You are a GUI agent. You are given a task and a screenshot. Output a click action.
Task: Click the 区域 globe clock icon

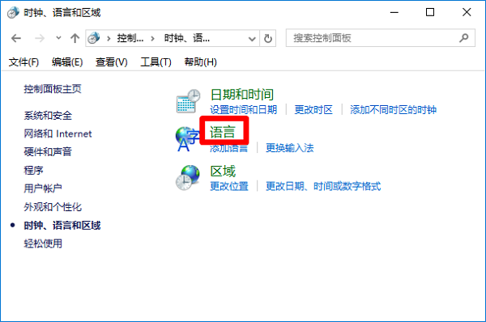188,177
